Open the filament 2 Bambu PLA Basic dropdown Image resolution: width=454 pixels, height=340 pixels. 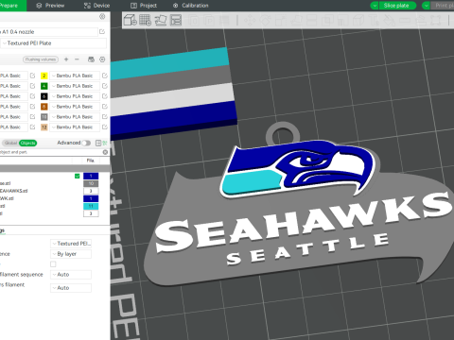[x=75, y=76]
